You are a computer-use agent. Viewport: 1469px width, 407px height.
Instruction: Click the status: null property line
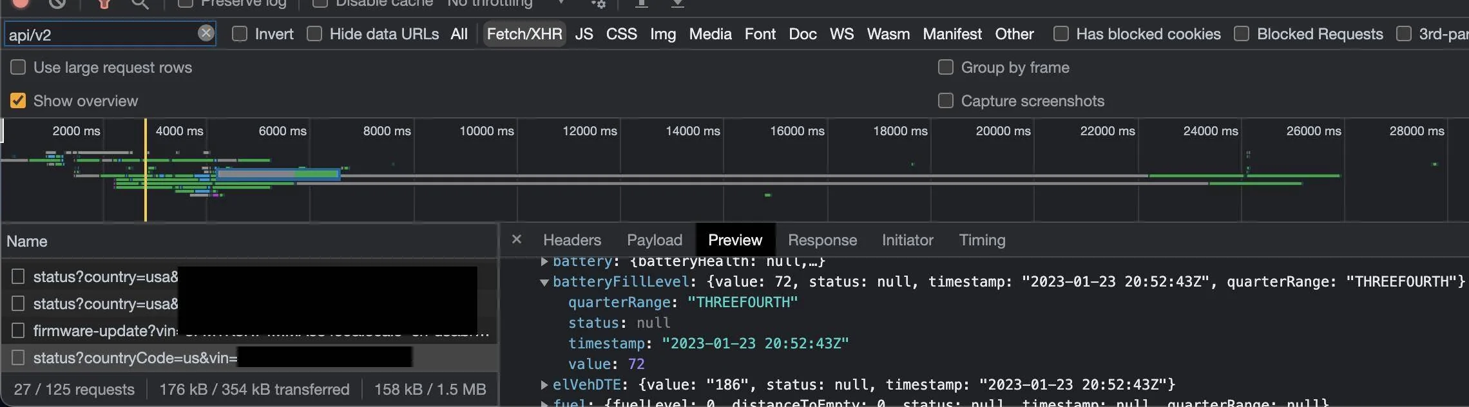click(x=619, y=323)
